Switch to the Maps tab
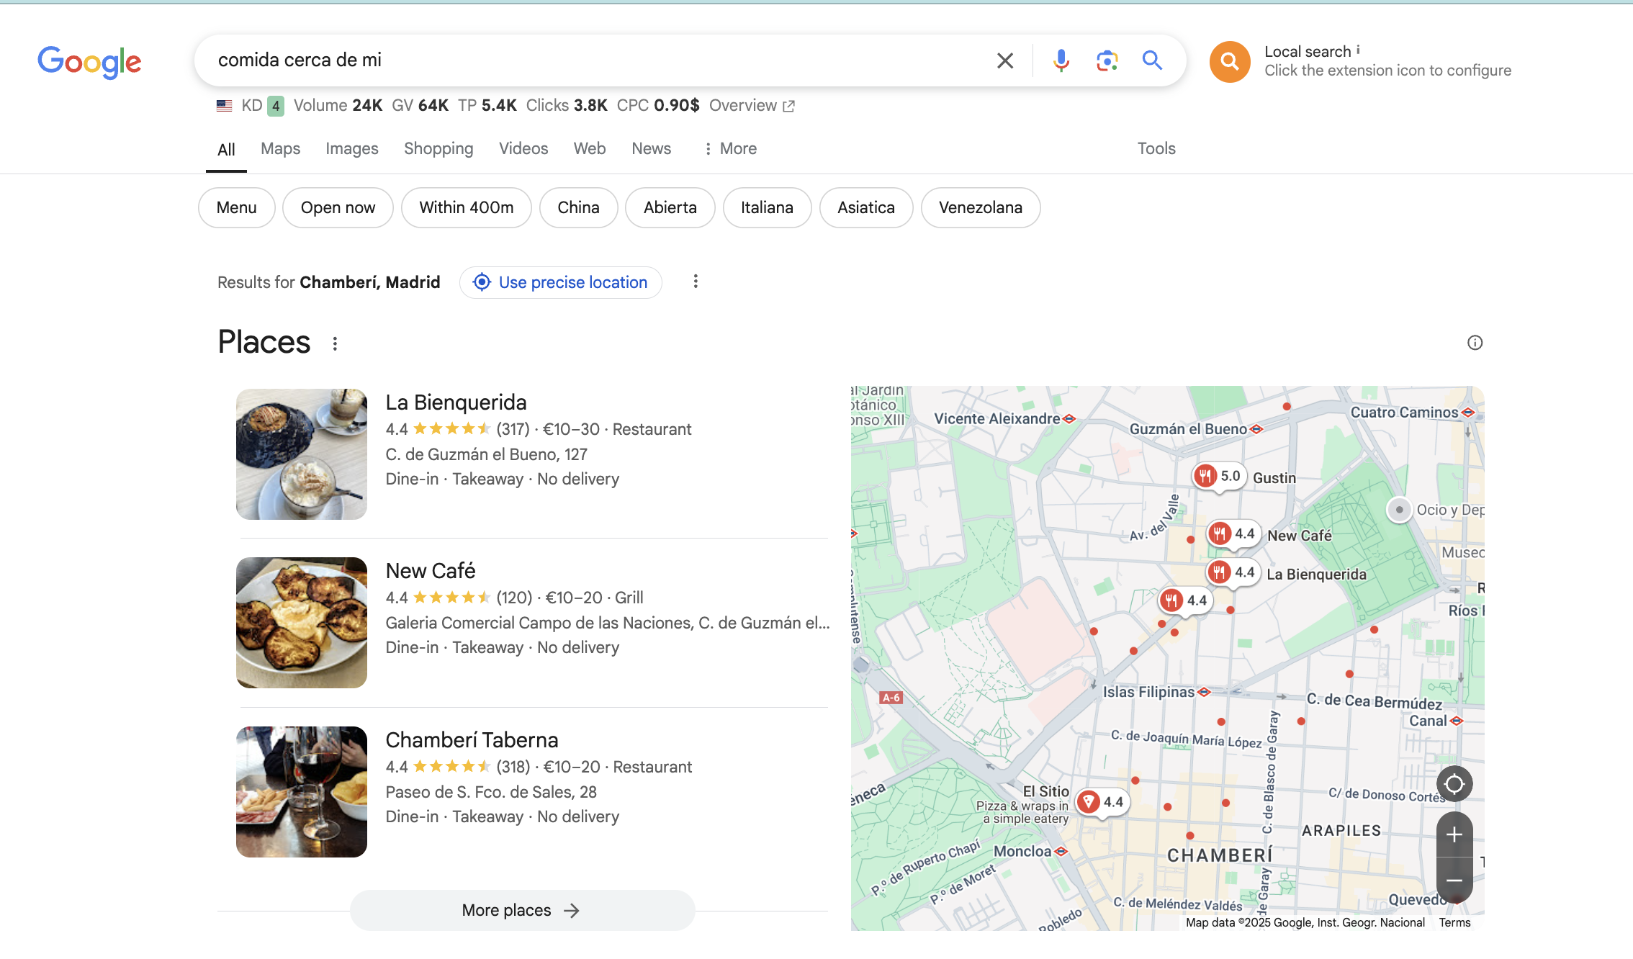 280,148
